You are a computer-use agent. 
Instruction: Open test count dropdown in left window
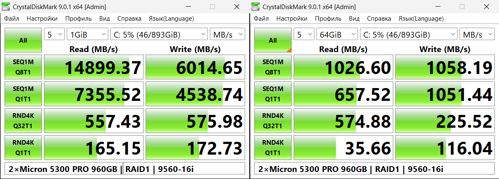54,35
